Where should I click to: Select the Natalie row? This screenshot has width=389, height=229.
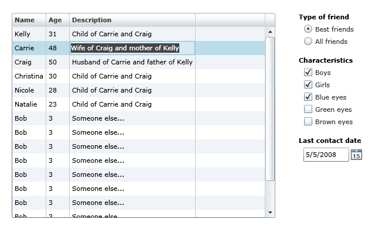tap(139, 104)
